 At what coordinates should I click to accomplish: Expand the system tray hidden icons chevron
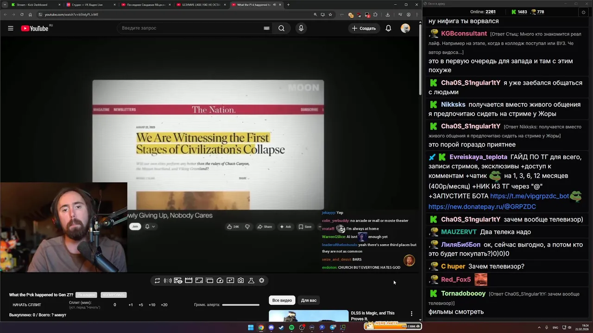pyautogui.click(x=538, y=327)
